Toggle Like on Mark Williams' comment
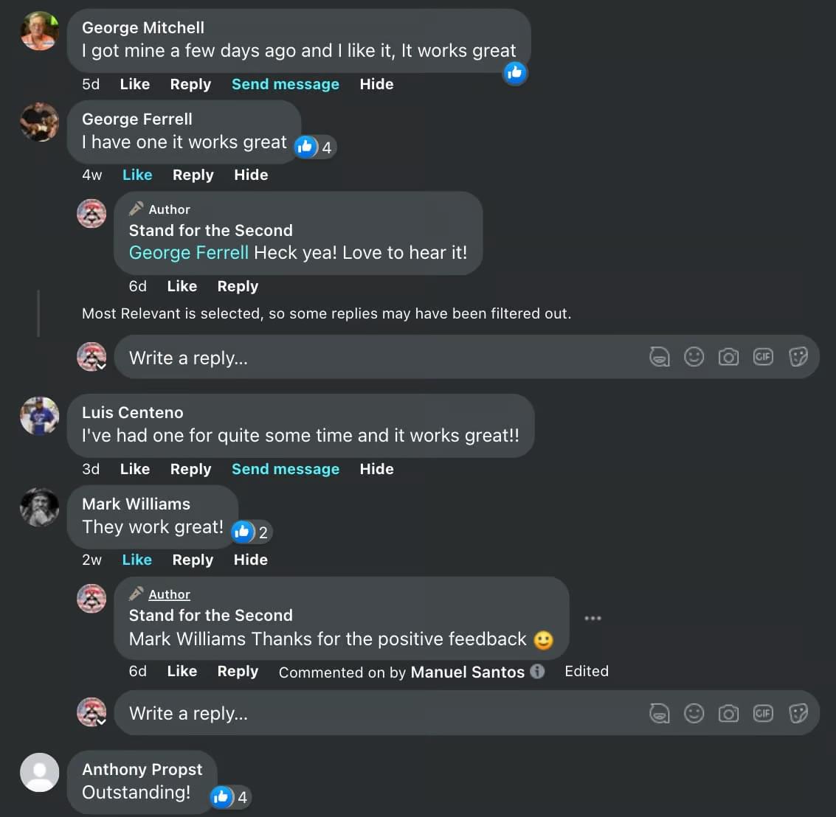 click(137, 560)
